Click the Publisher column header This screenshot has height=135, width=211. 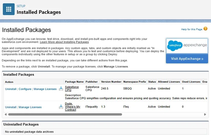coord(92,82)
